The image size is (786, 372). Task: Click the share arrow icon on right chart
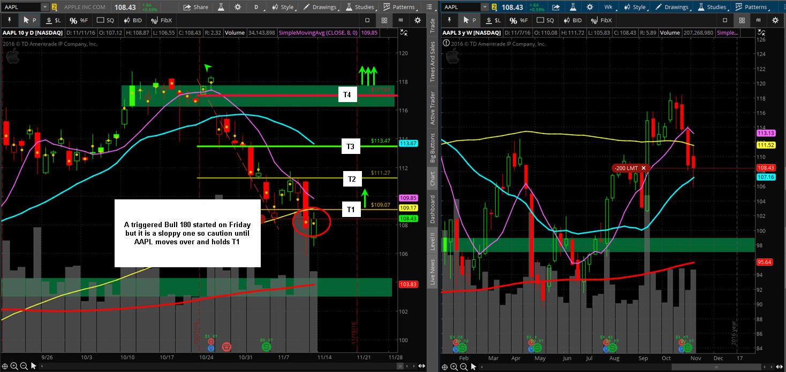[556, 7]
